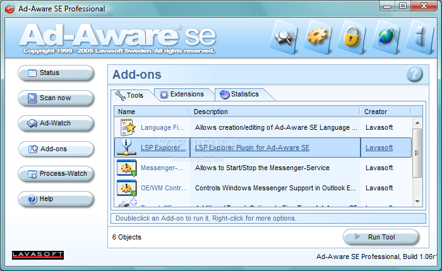Open the scan (magnifier) toolbar icon
Viewport: 442px width, 271px height.
[x=284, y=37]
